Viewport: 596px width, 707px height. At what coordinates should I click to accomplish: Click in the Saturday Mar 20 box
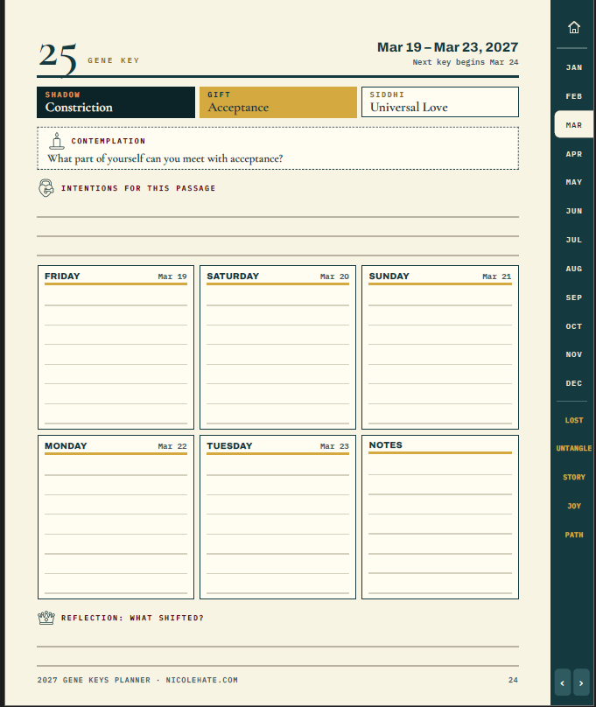277,347
